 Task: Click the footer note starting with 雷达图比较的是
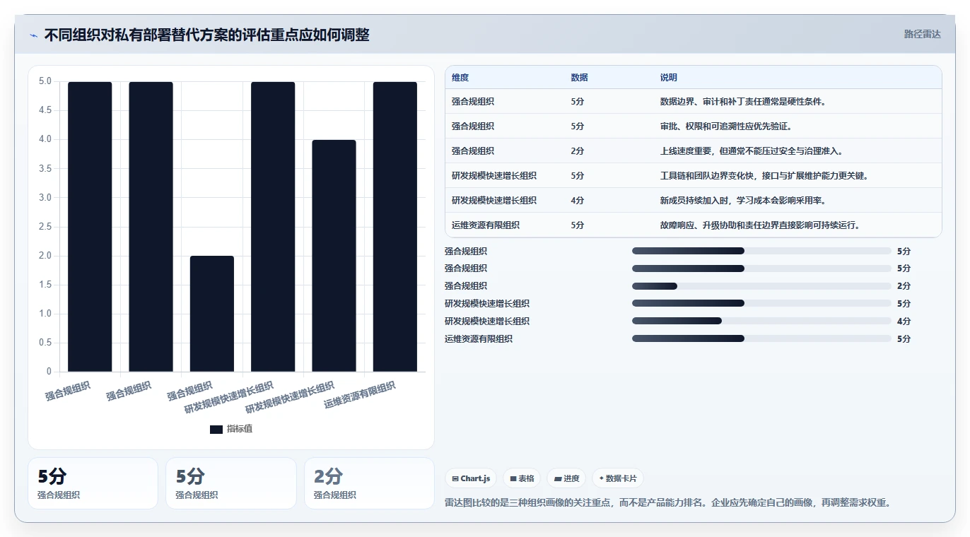click(x=667, y=503)
